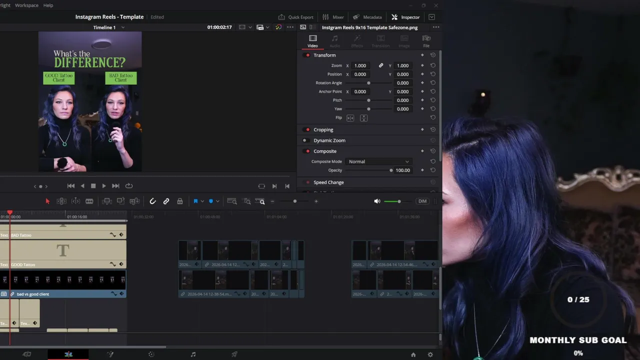Flip image vertically
The width and height of the screenshot is (640, 360).
363,118
